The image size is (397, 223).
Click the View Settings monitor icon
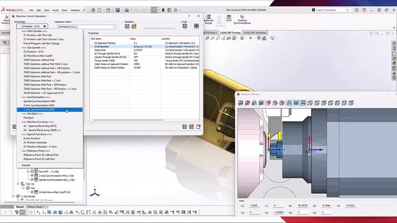(272, 38)
